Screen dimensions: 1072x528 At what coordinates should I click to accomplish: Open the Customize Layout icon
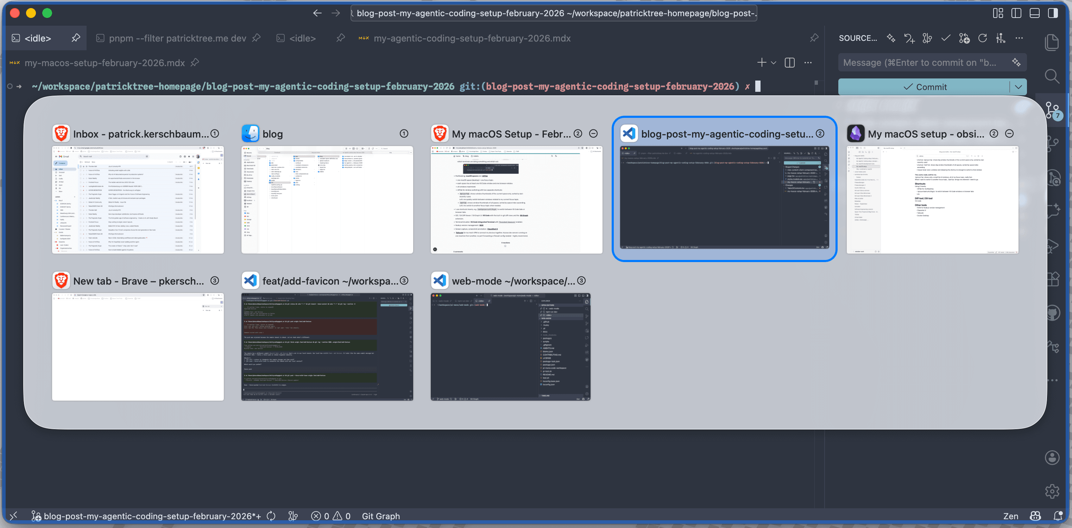(x=998, y=13)
